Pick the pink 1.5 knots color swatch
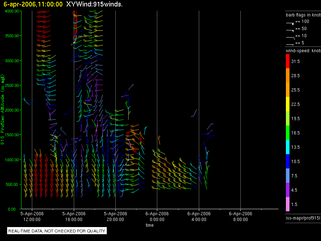321x241 pixels. click(287, 204)
